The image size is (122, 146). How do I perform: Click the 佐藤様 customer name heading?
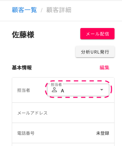[x=23, y=35]
